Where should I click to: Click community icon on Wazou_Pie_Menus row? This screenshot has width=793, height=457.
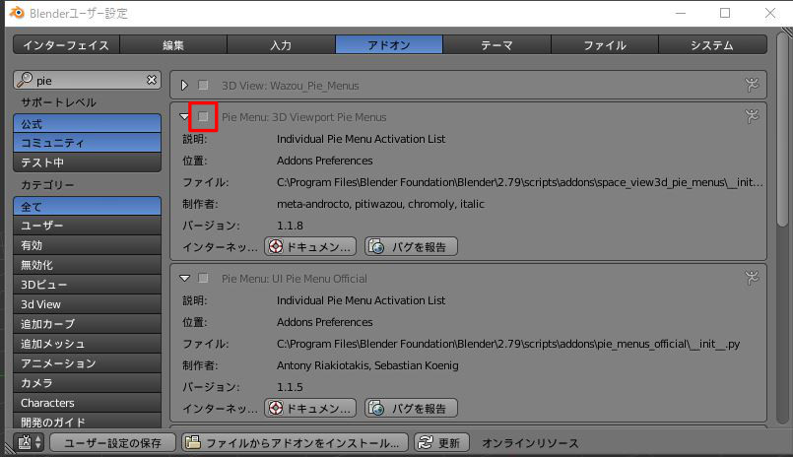point(752,85)
